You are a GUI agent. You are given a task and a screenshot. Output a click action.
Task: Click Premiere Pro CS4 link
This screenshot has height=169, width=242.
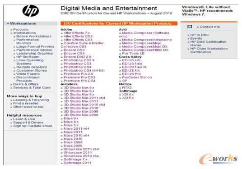[79, 81]
